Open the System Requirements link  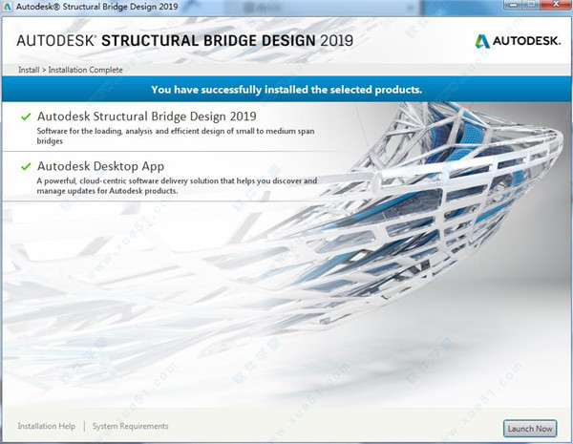(131, 426)
